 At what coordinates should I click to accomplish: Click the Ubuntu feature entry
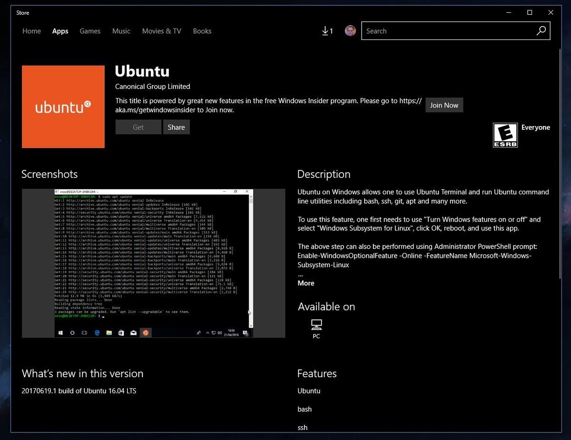[309, 391]
